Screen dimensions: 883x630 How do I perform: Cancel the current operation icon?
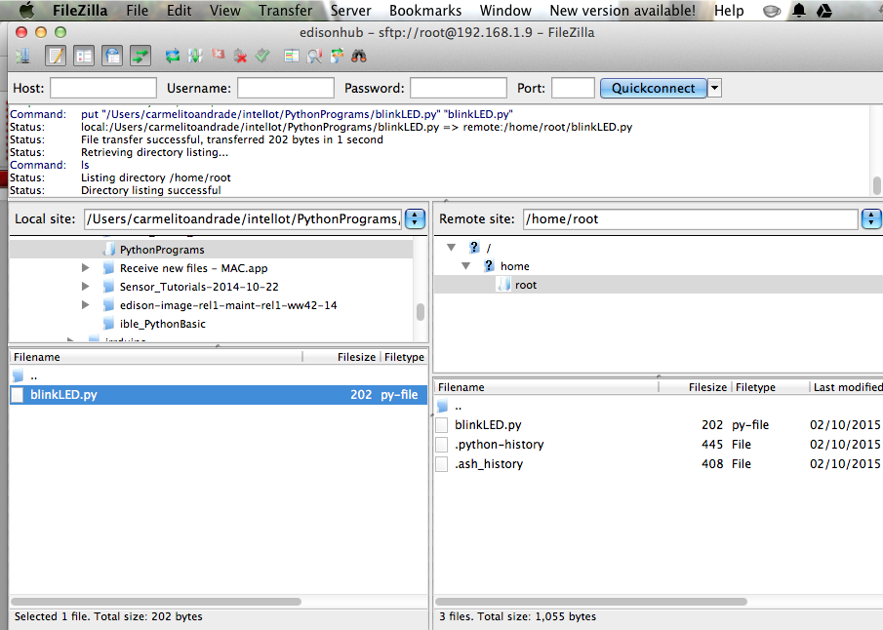click(218, 55)
